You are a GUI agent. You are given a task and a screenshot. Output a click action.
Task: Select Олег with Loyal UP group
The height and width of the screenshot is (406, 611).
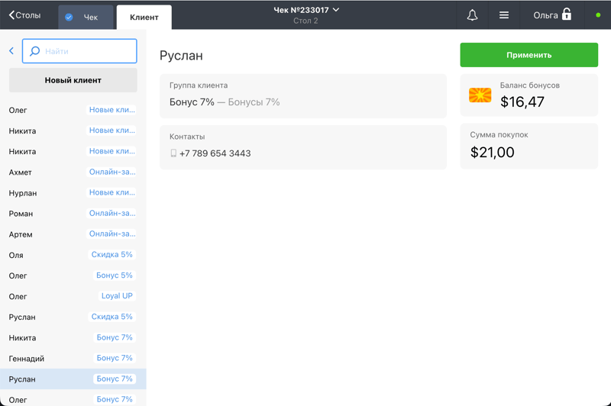point(73,296)
